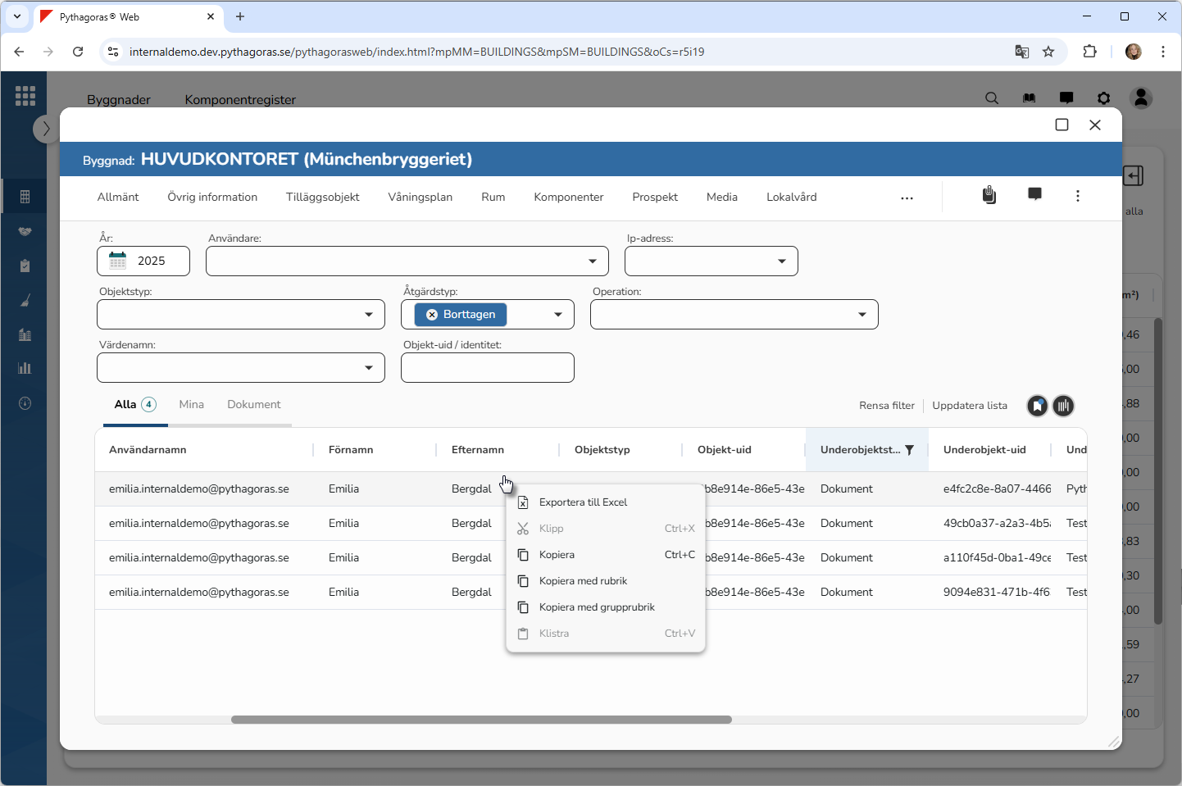Select Kopiera med rubrik menu entry

tap(583, 581)
